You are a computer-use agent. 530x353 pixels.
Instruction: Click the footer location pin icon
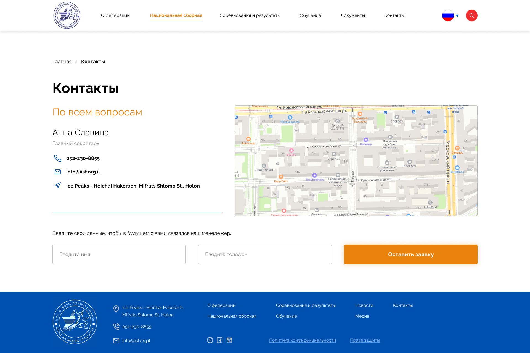coord(116,309)
